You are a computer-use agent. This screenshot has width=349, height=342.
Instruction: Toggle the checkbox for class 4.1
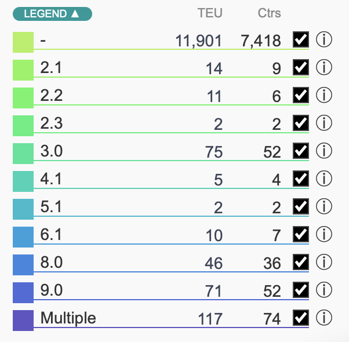point(301,179)
